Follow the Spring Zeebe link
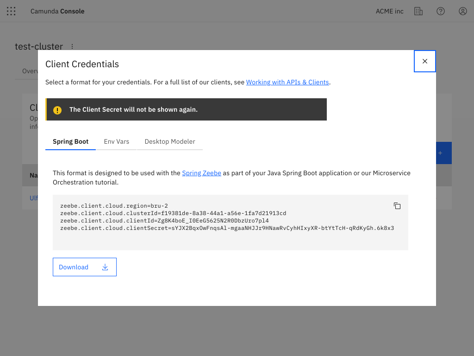 (x=201, y=173)
